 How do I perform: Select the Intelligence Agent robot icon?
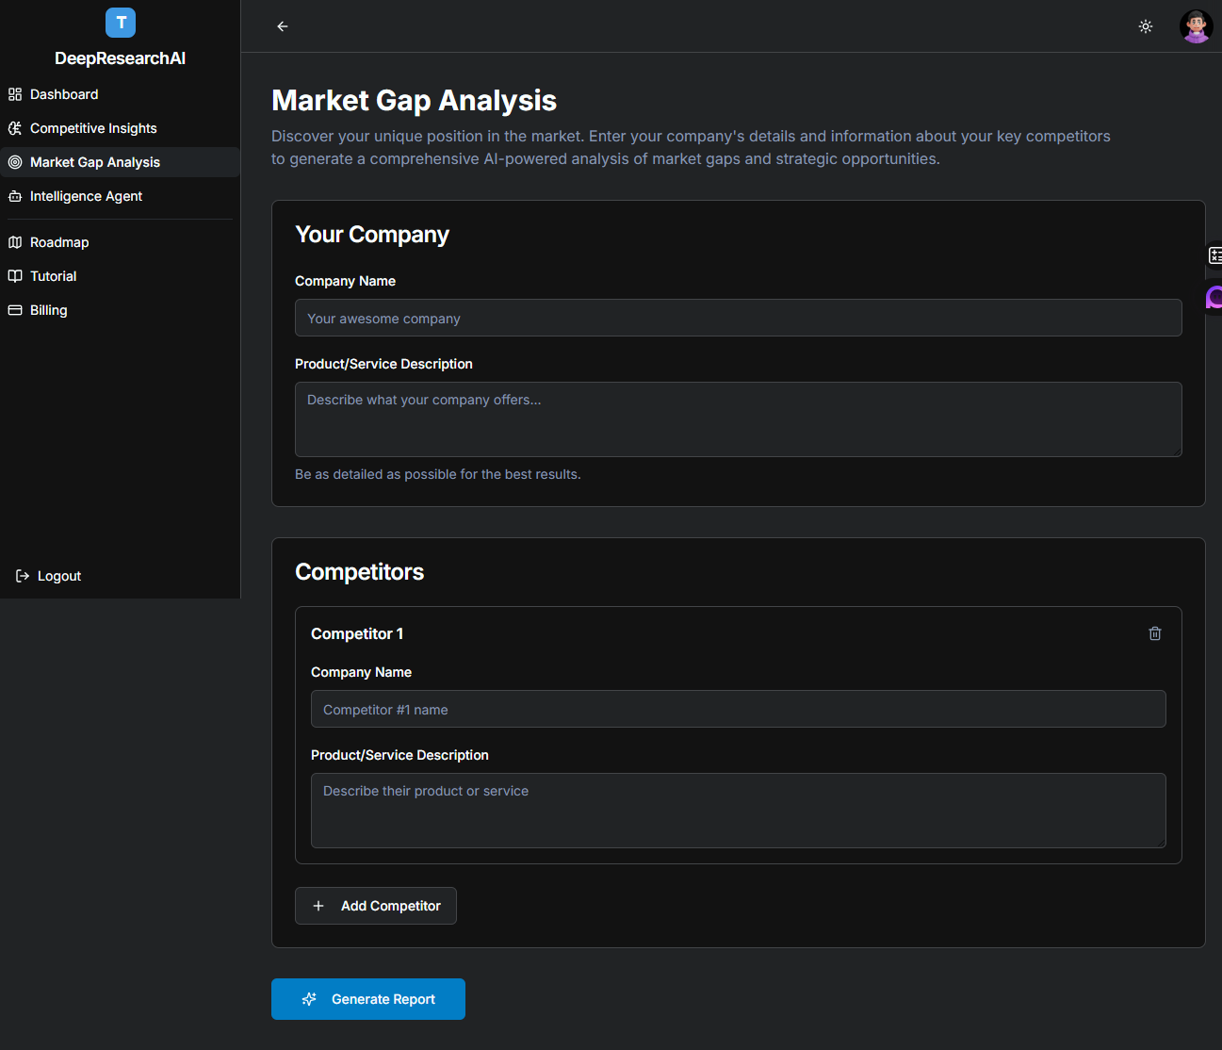pos(14,195)
